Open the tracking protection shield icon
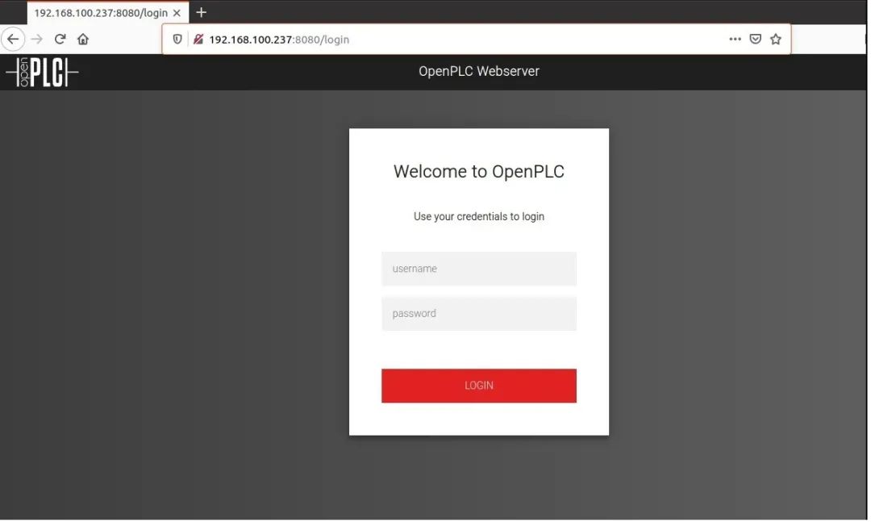This screenshot has width=871, height=522. 177,40
